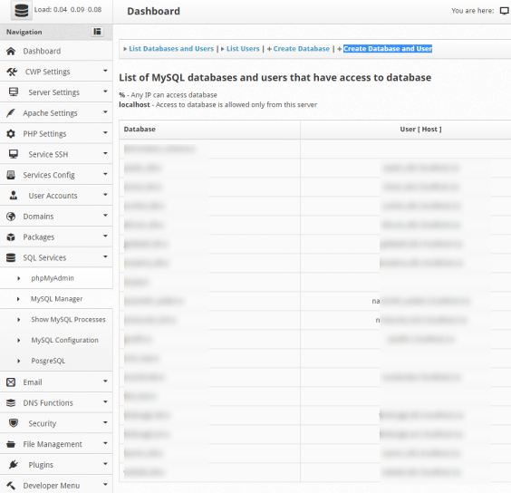511x493 pixels.
Task: Click the database stack icon near Load
Action: [x=22, y=10]
